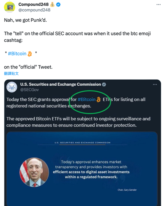This screenshot has width=165, height=206.
Task: Open the #Bitcoin hashtag in main tweet
Action: coord(17,54)
